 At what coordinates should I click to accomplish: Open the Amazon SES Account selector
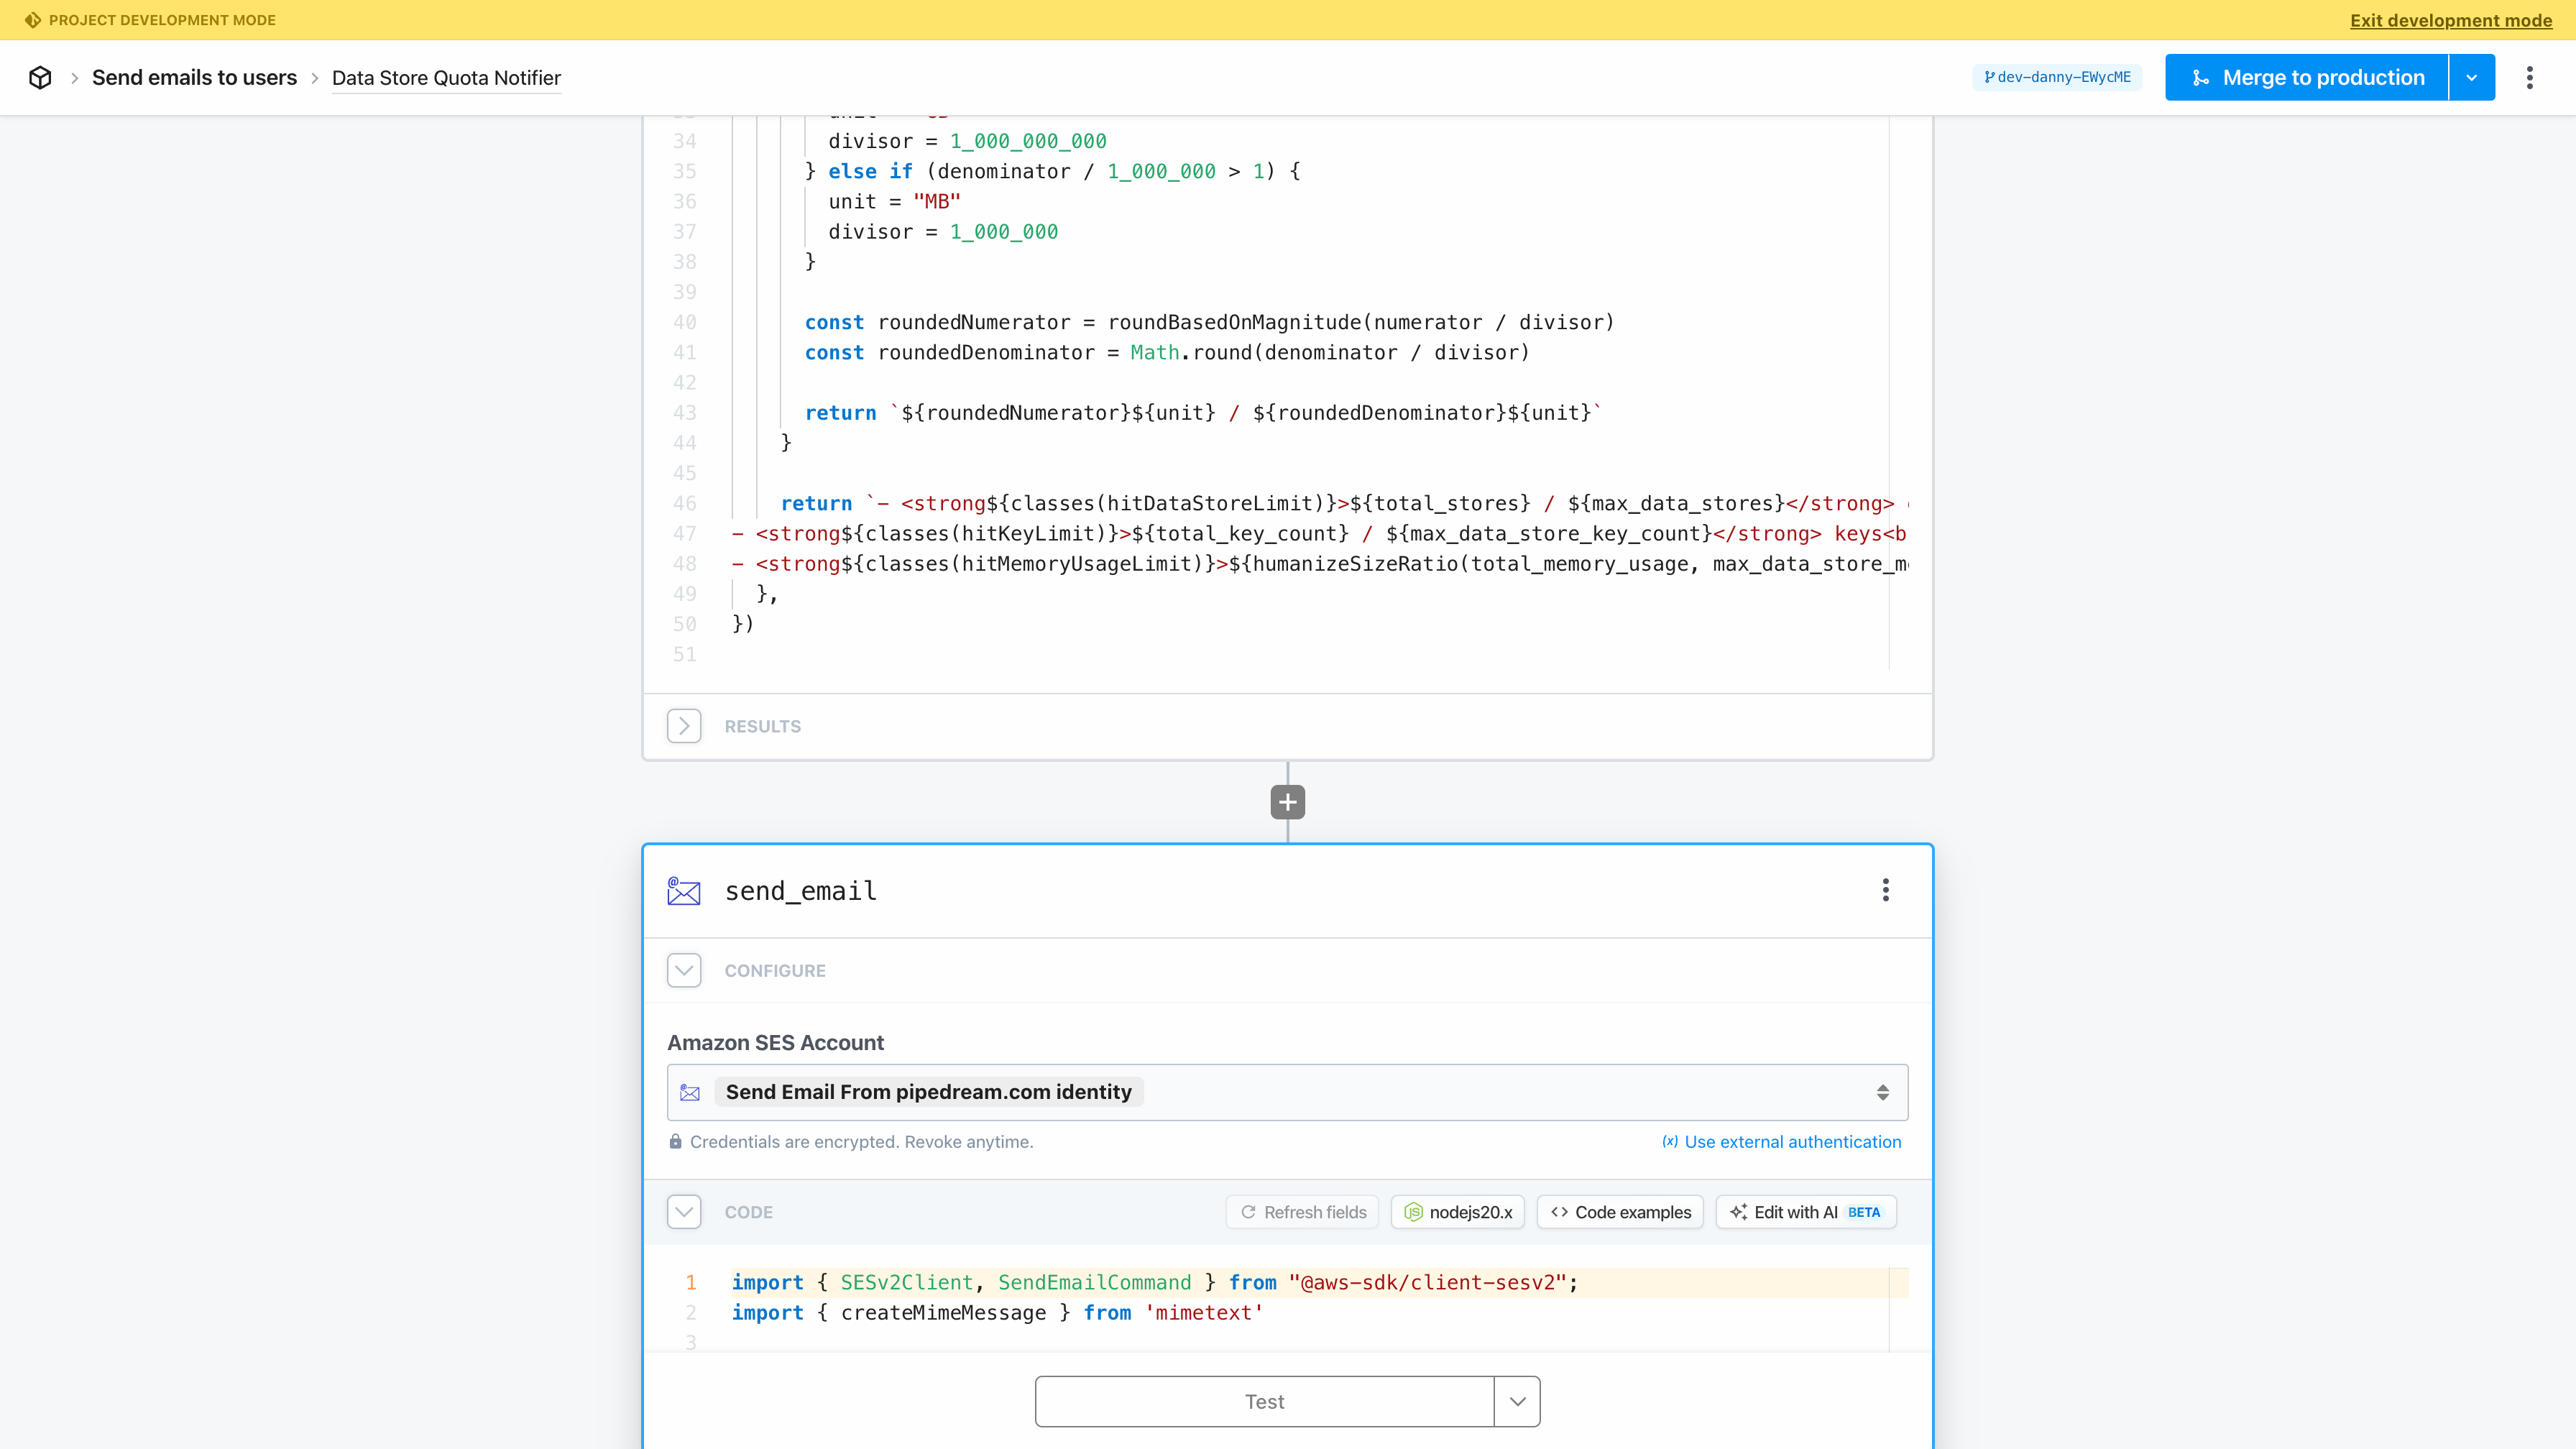tap(1287, 1092)
